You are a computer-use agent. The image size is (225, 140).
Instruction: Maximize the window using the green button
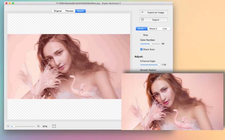pyautogui.click(x=13, y=3)
